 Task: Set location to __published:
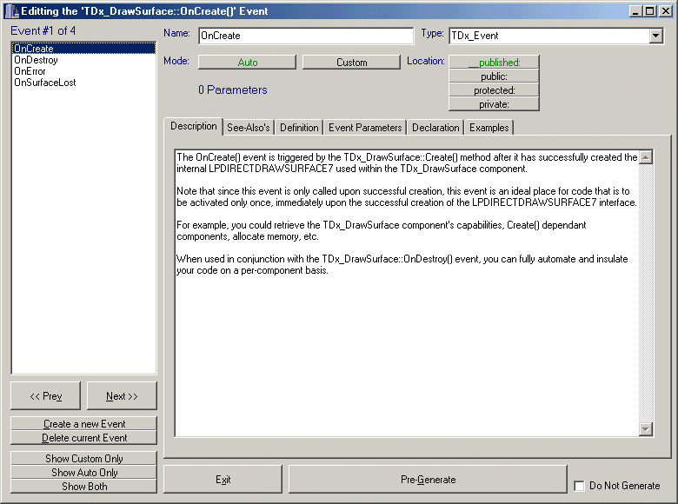click(494, 63)
